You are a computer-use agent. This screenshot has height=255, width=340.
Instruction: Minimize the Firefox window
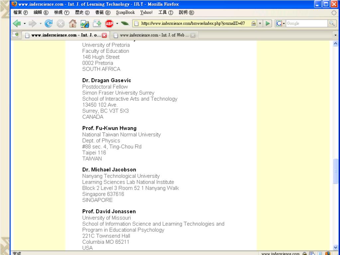pyautogui.click(x=318, y=4)
